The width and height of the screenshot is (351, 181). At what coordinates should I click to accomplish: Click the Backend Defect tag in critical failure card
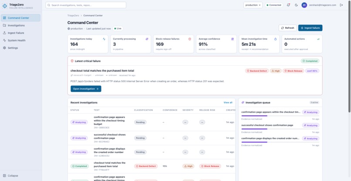click(x=257, y=70)
